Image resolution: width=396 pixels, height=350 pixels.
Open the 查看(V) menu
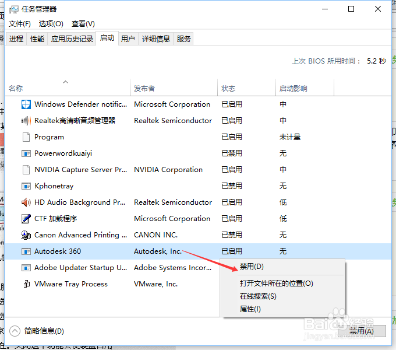pyautogui.click(x=83, y=24)
